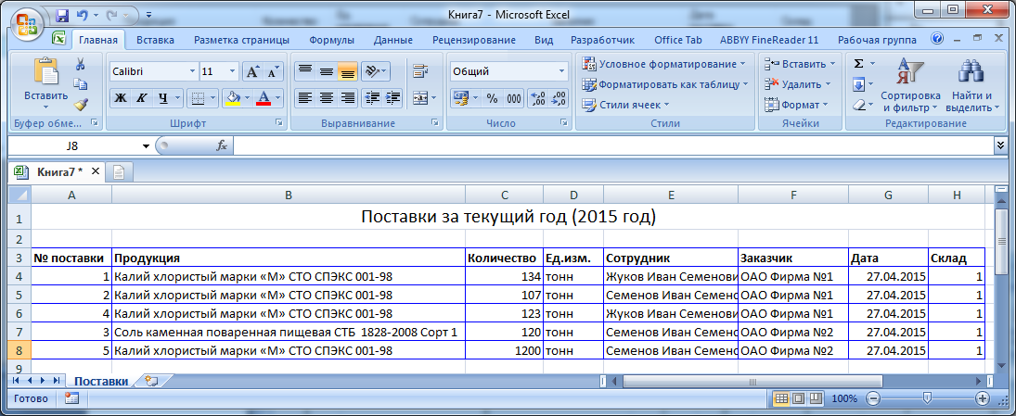Open the Вставка ribbon tab
Viewport: 1016px width, 416px height.
pos(156,40)
